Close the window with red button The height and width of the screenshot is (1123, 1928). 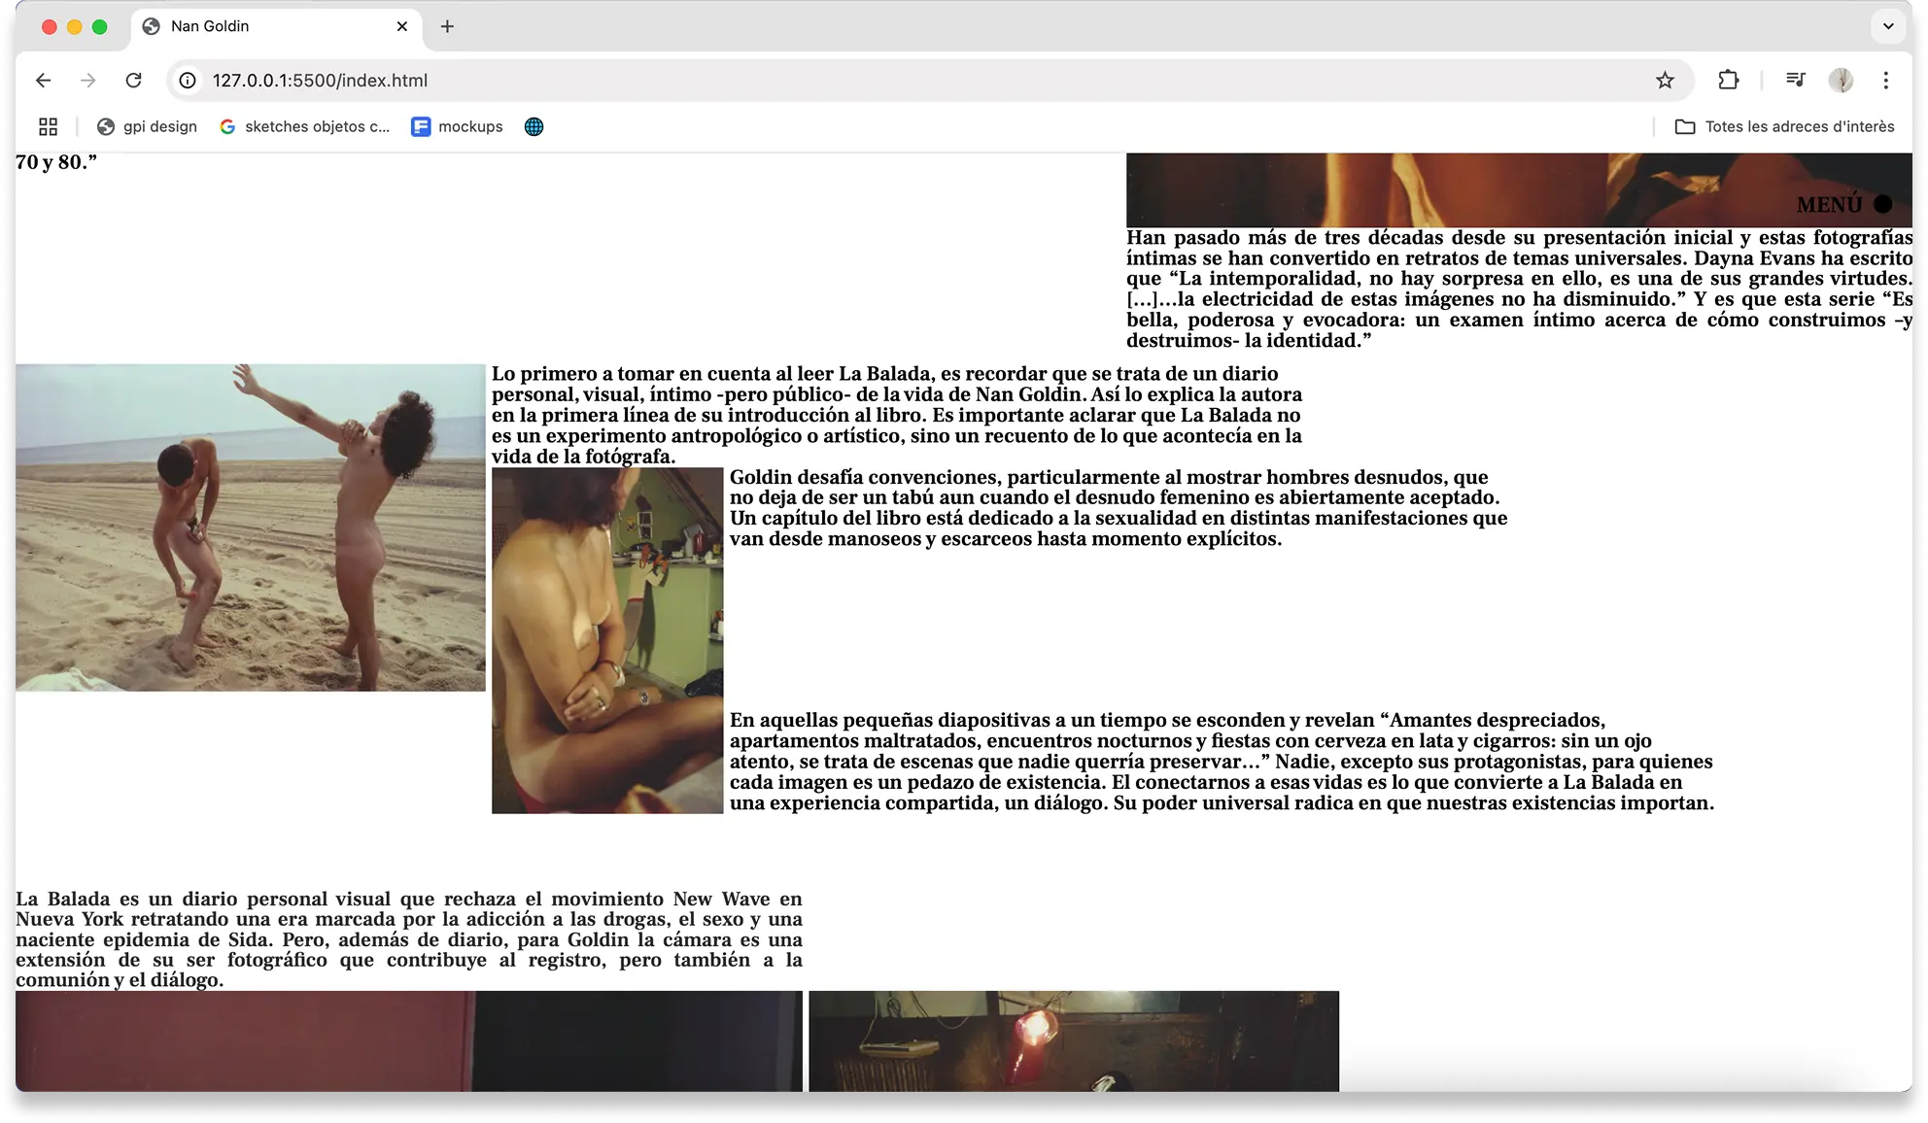pos(49,27)
